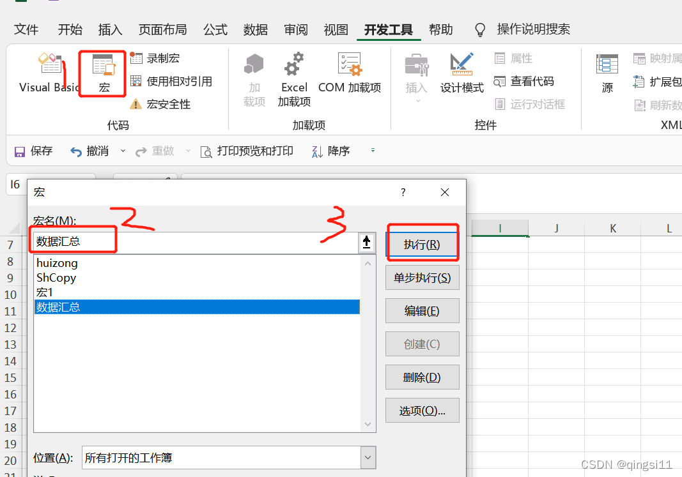This screenshot has height=477, width=682.
Task: Click 刷新数据 refresh data icon
Action: [640, 105]
